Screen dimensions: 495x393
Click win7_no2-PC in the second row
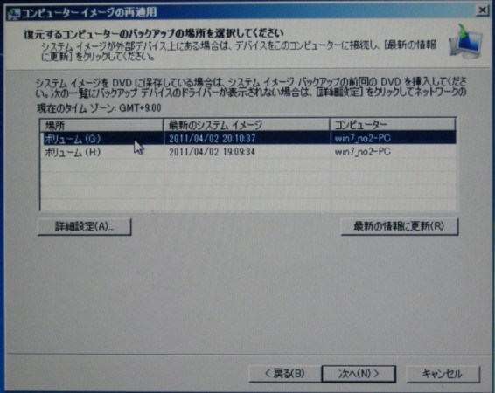point(362,152)
